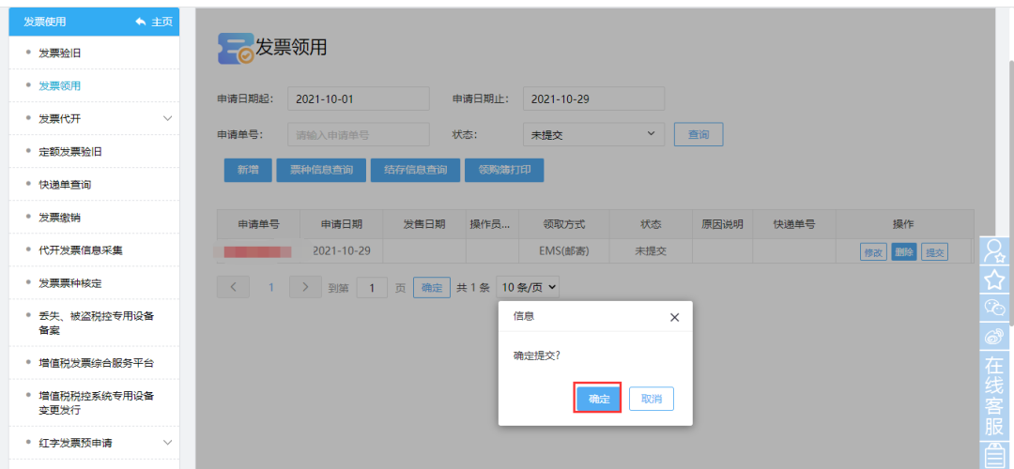Click 提交 in the table row
The width and height of the screenshot is (1014, 469).
tap(934, 252)
